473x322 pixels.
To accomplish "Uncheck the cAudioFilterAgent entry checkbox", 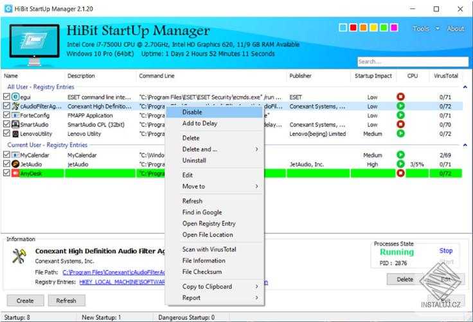I will pos(6,106).
